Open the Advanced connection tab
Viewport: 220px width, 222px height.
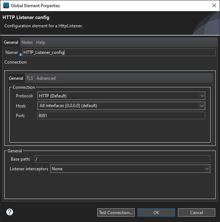tap(46, 78)
